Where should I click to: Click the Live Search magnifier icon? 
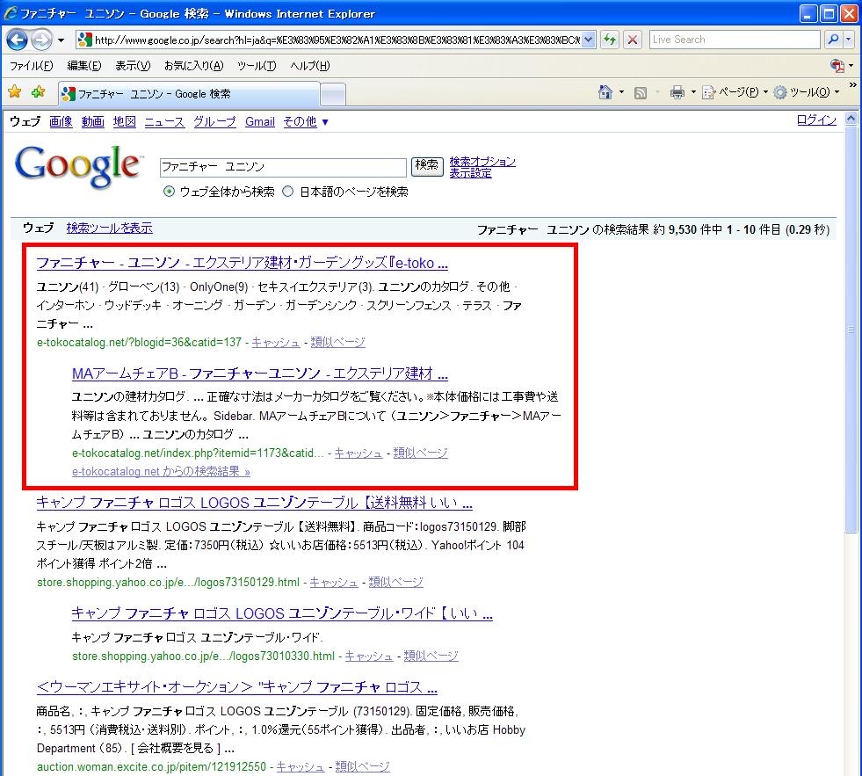[x=833, y=40]
